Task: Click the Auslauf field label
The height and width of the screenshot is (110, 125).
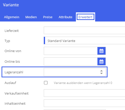Action: [x=10, y=83]
